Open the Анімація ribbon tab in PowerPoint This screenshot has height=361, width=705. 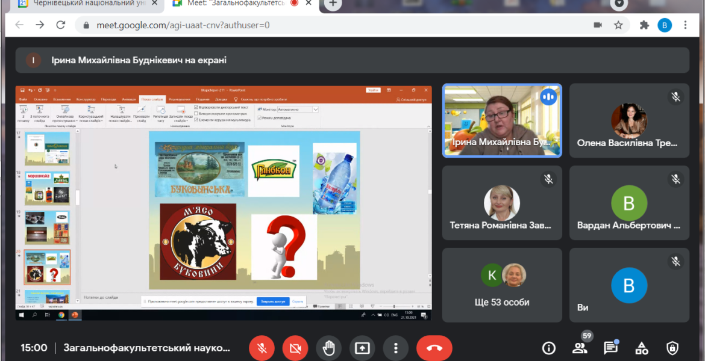click(x=129, y=99)
